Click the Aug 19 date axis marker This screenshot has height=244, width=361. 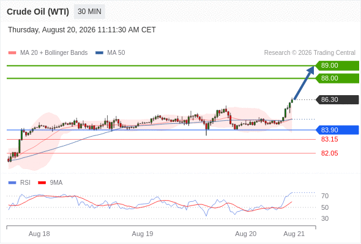click(143, 234)
